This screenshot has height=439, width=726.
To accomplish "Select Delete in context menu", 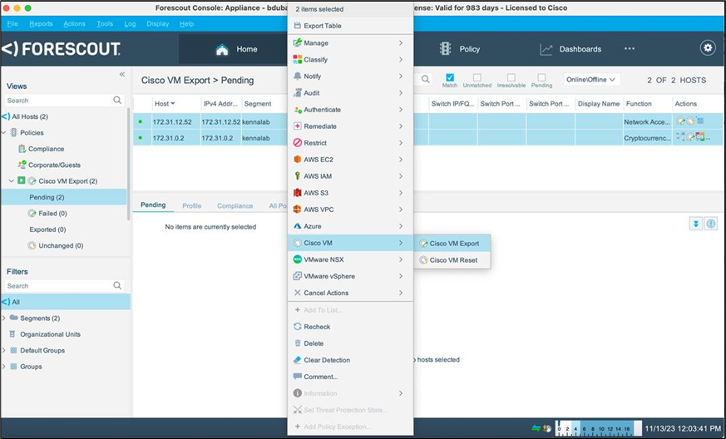I will pos(350,343).
